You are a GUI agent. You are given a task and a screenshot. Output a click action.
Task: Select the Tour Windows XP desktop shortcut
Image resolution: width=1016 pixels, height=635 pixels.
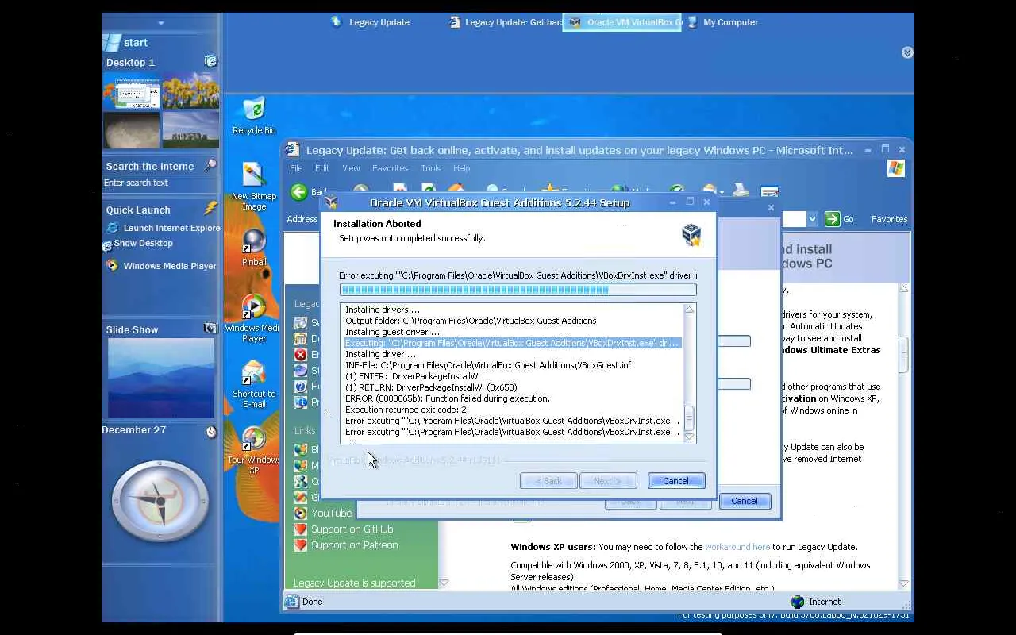coord(253,450)
